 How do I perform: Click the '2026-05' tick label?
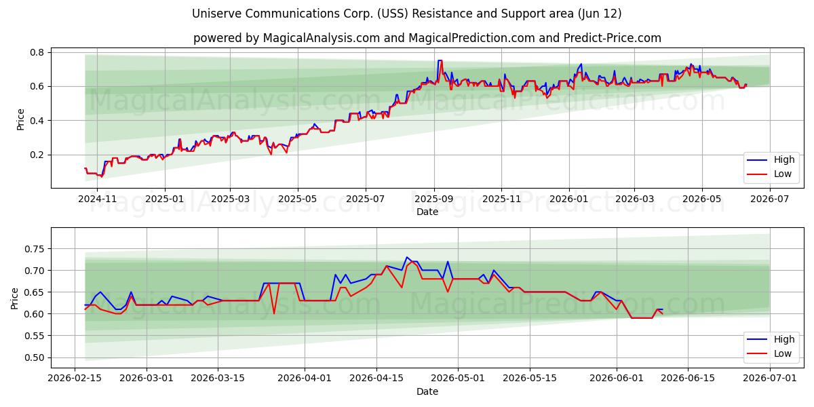[x=701, y=199]
